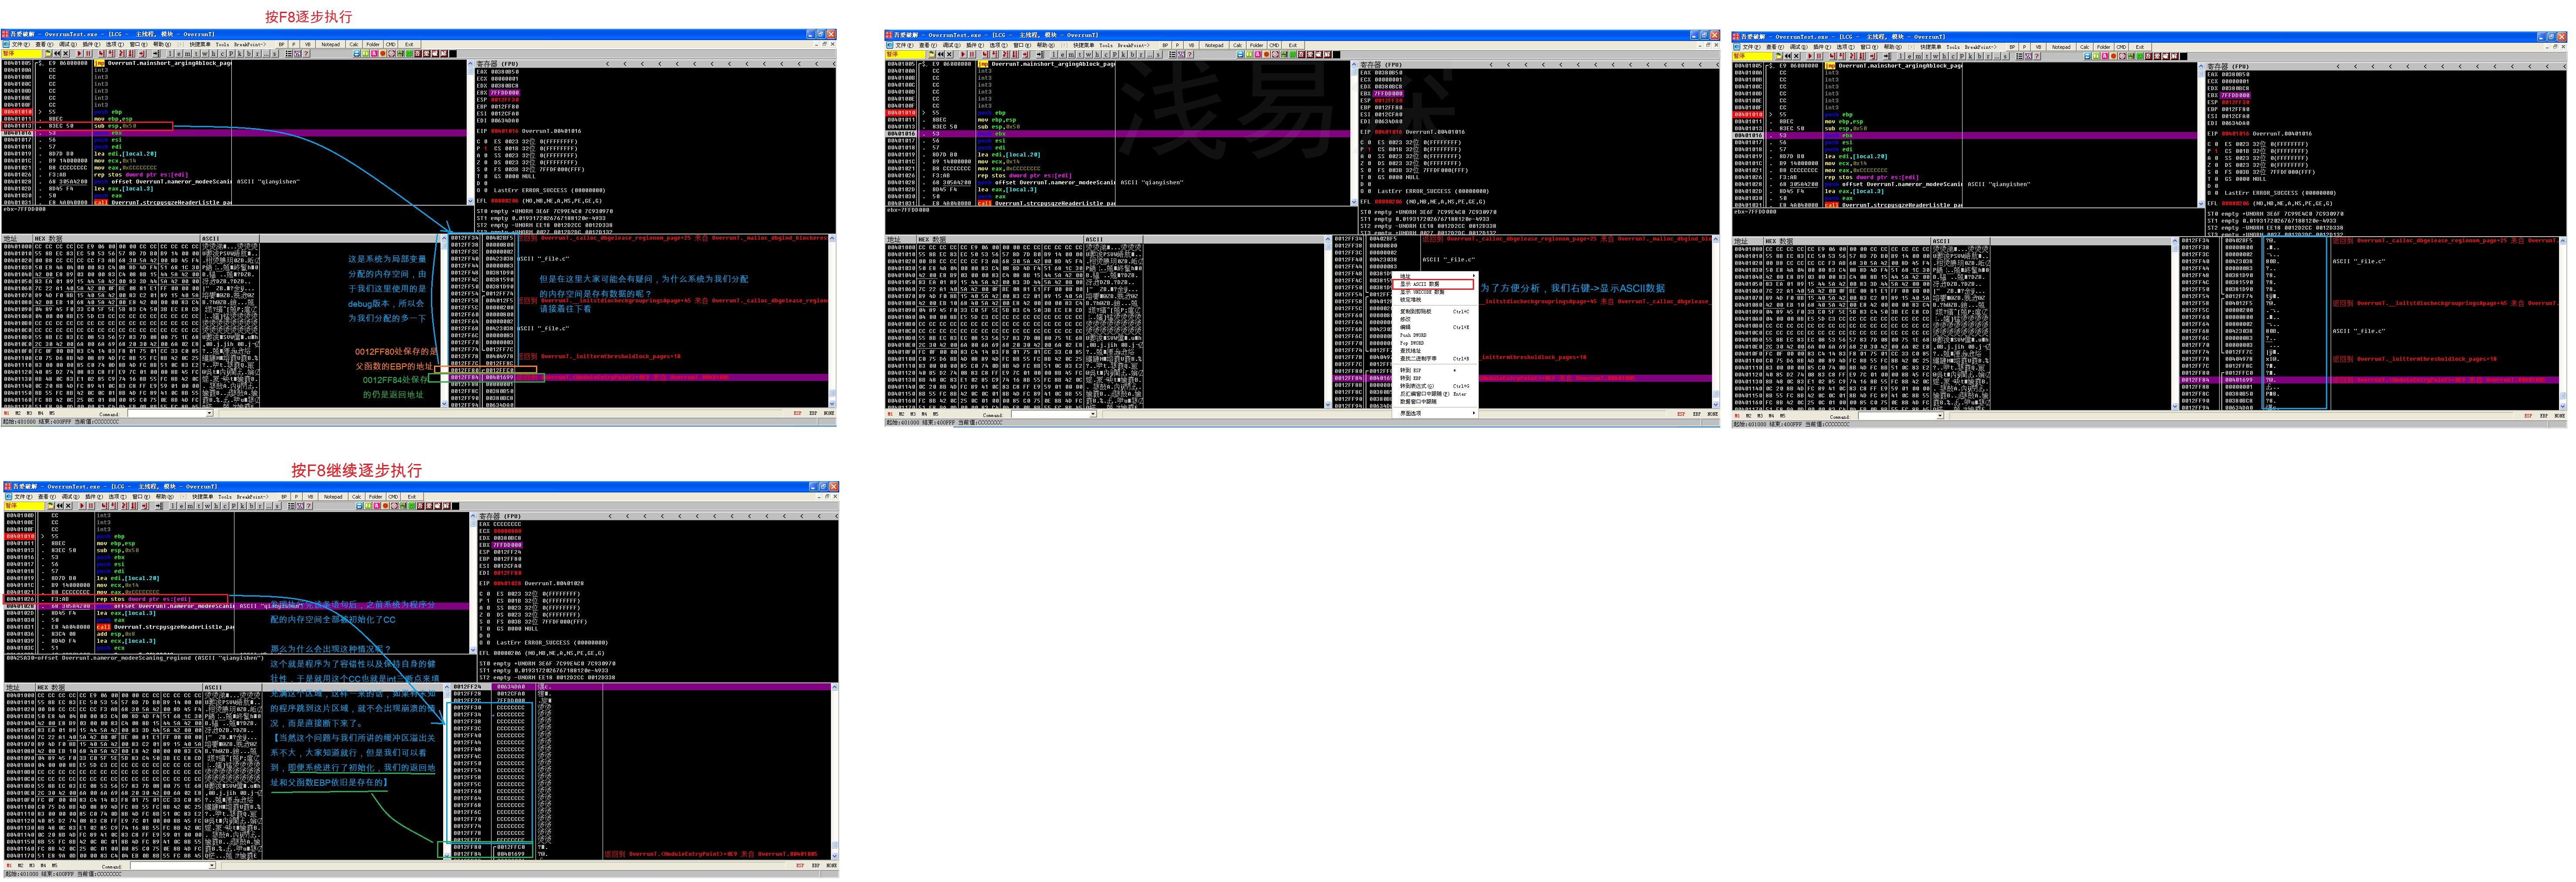2576x882 pixels.
Task: Toggle ESP stack mode in middle debugger status bar
Action: pos(1681,414)
